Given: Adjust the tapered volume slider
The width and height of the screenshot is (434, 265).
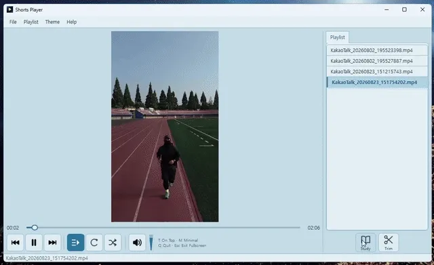Looking at the screenshot, I should 151,243.
